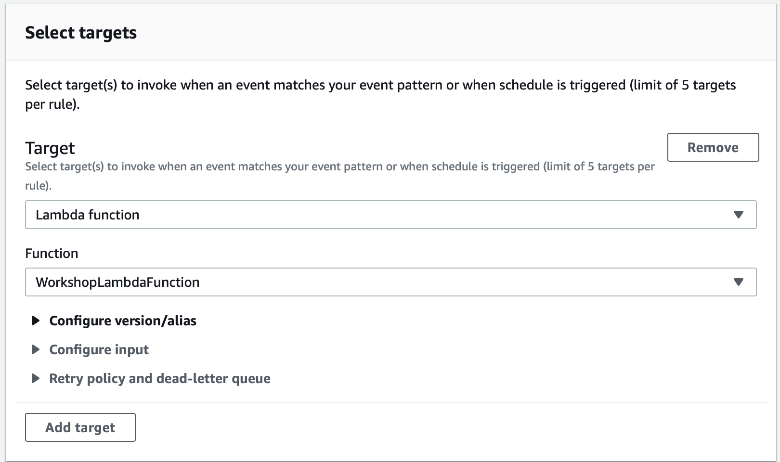Click the triangle icon next to Configure input

[36, 350]
